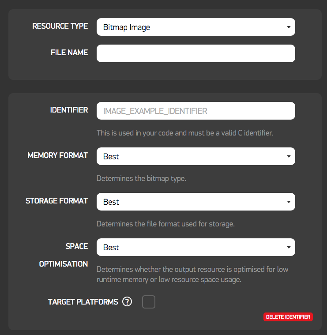Click the valid C identifier hint text
The image size is (327, 335).
coord(185,133)
